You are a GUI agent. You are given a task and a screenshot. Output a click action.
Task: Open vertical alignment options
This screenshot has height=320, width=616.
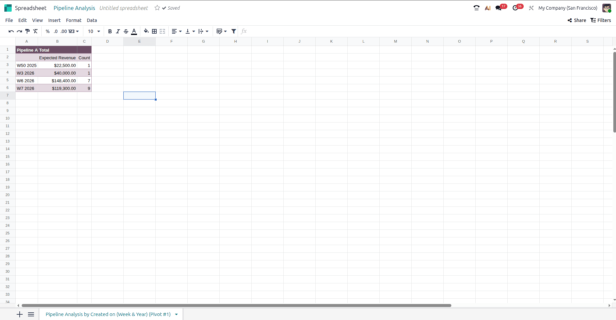pyautogui.click(x=190, y=31)
